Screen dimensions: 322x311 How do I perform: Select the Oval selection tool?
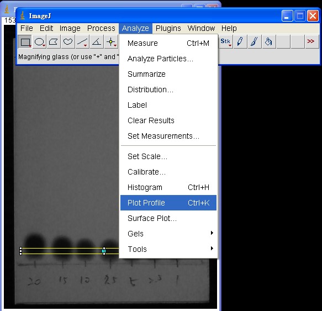[x=39, y=42]
